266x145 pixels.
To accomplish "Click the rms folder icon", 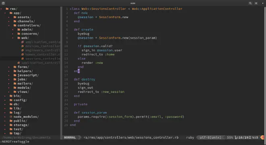I will (7, 8).
